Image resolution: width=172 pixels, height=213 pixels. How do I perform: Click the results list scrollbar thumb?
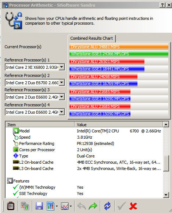[x=166, y=163]
